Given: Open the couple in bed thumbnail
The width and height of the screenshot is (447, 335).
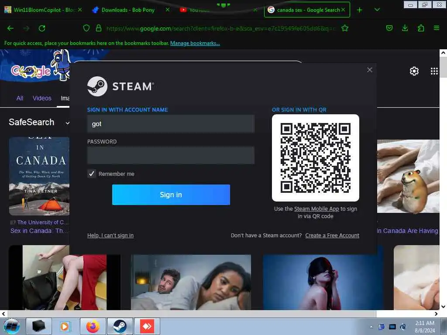Looking at the screenshot, I should [x=191, y=282].
